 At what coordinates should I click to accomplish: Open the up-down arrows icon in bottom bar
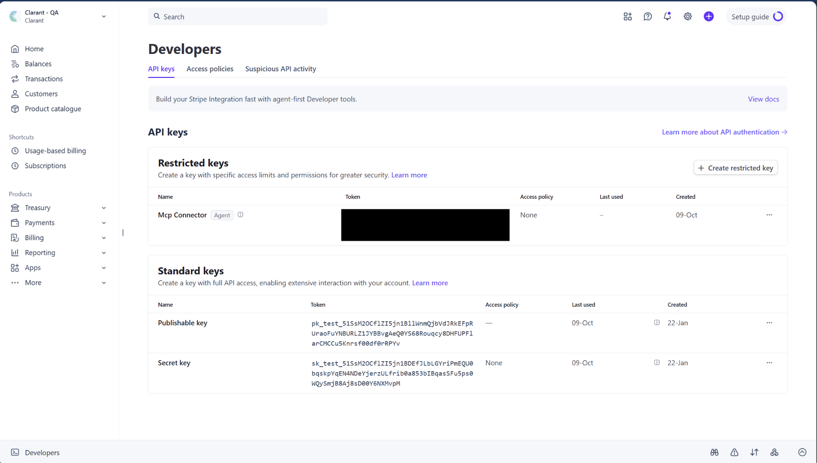point(755,453)
